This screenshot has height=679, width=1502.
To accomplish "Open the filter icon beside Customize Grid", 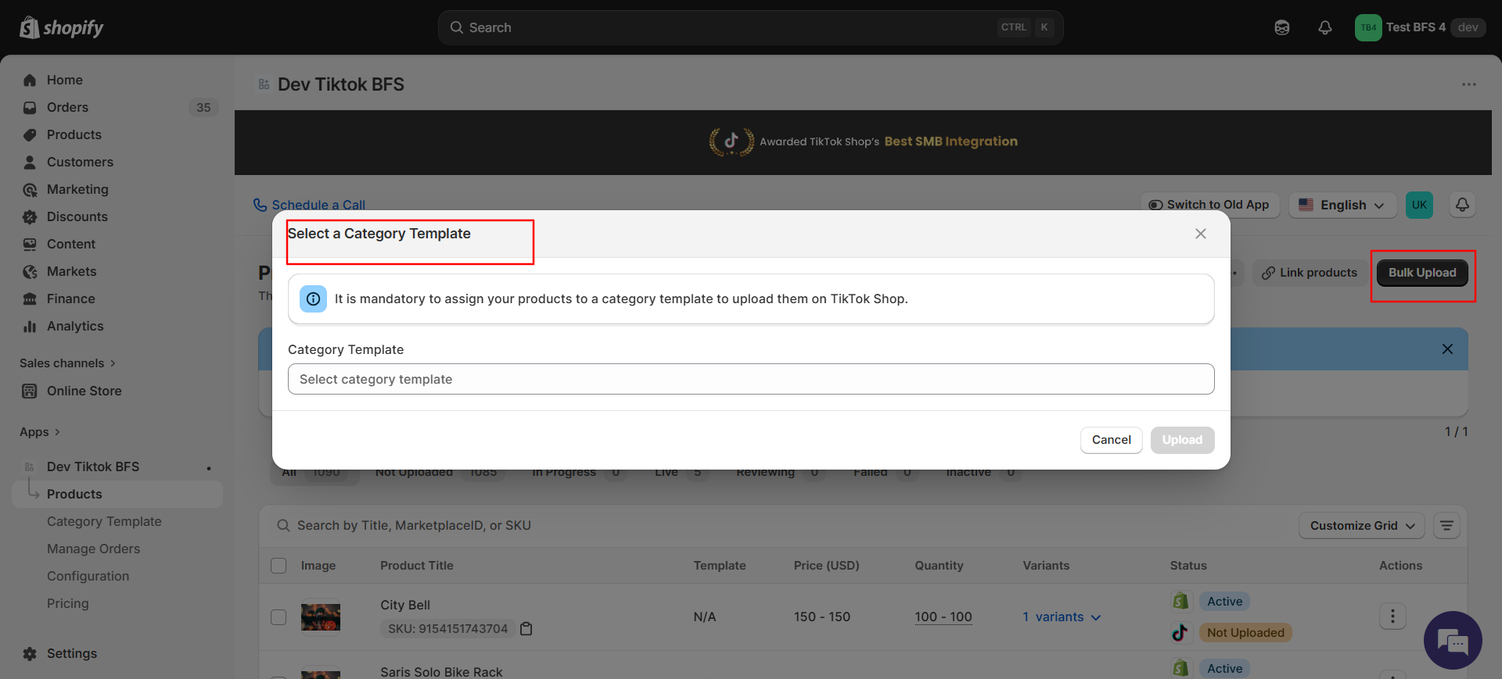I will [x=1446, y=526].
